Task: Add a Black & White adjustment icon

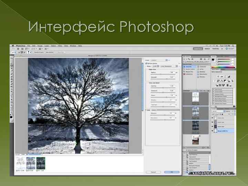Action: pos(225,81)
